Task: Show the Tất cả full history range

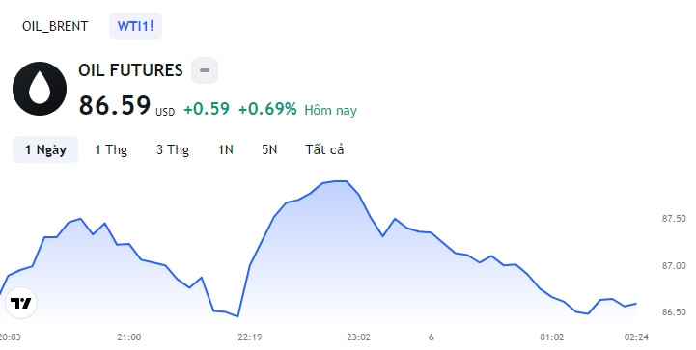Action: click(324, 149)
